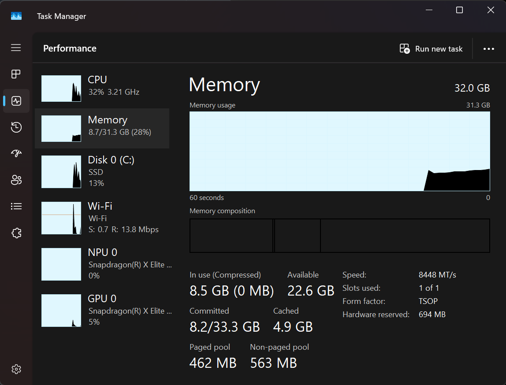Maximize the Task Manager window

pos(459,10)
